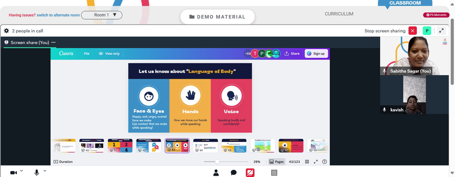The height and width of the screenshot is (177, 455).
Task: Open the DEMO MATERIAL tab
Action: click(217, 17)
